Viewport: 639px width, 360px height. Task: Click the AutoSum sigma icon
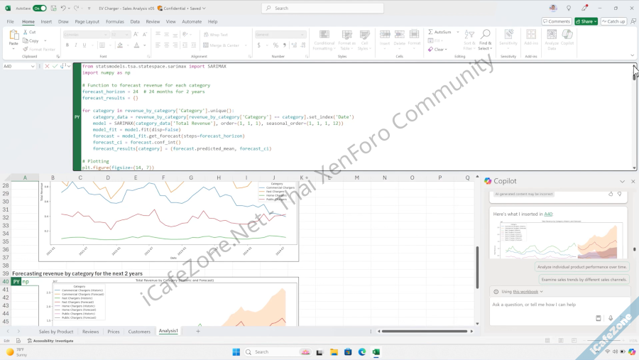431,32
